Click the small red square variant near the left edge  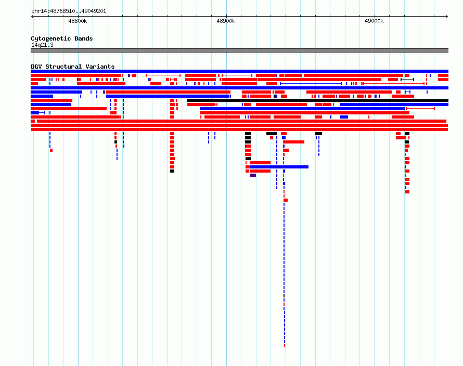(x=51, y=150)
